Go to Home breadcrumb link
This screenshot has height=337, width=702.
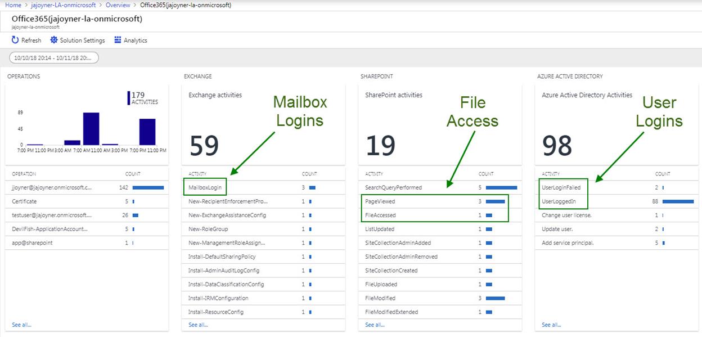tap(13, 5)
